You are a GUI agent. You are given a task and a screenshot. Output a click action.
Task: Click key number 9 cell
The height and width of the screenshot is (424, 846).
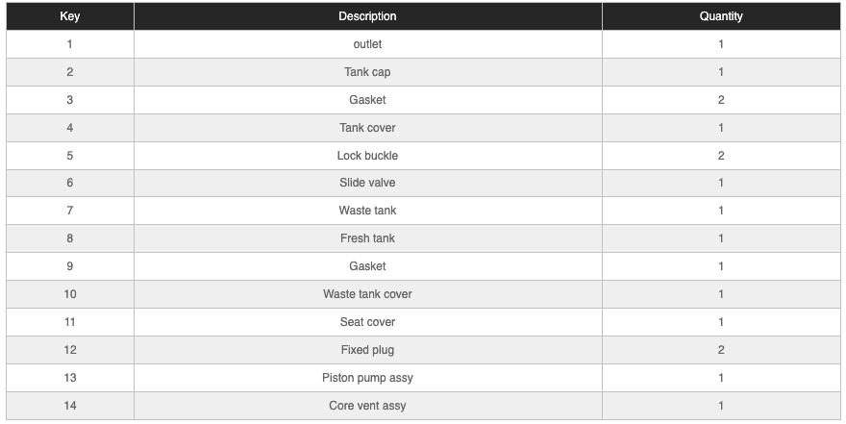(x=70, y=266)
